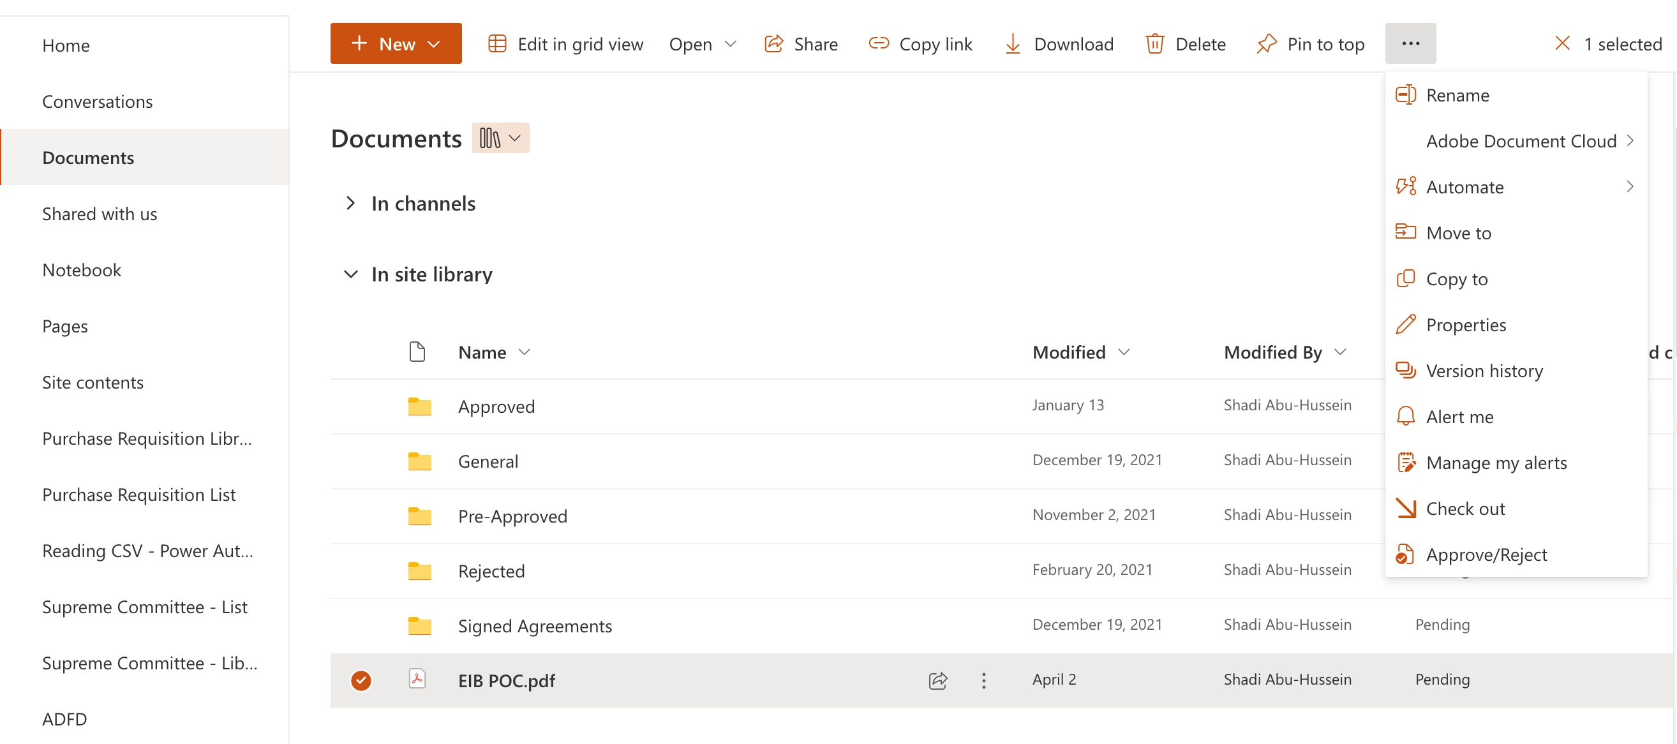Select Version history from the context menu

click(x=1484, y=370)
